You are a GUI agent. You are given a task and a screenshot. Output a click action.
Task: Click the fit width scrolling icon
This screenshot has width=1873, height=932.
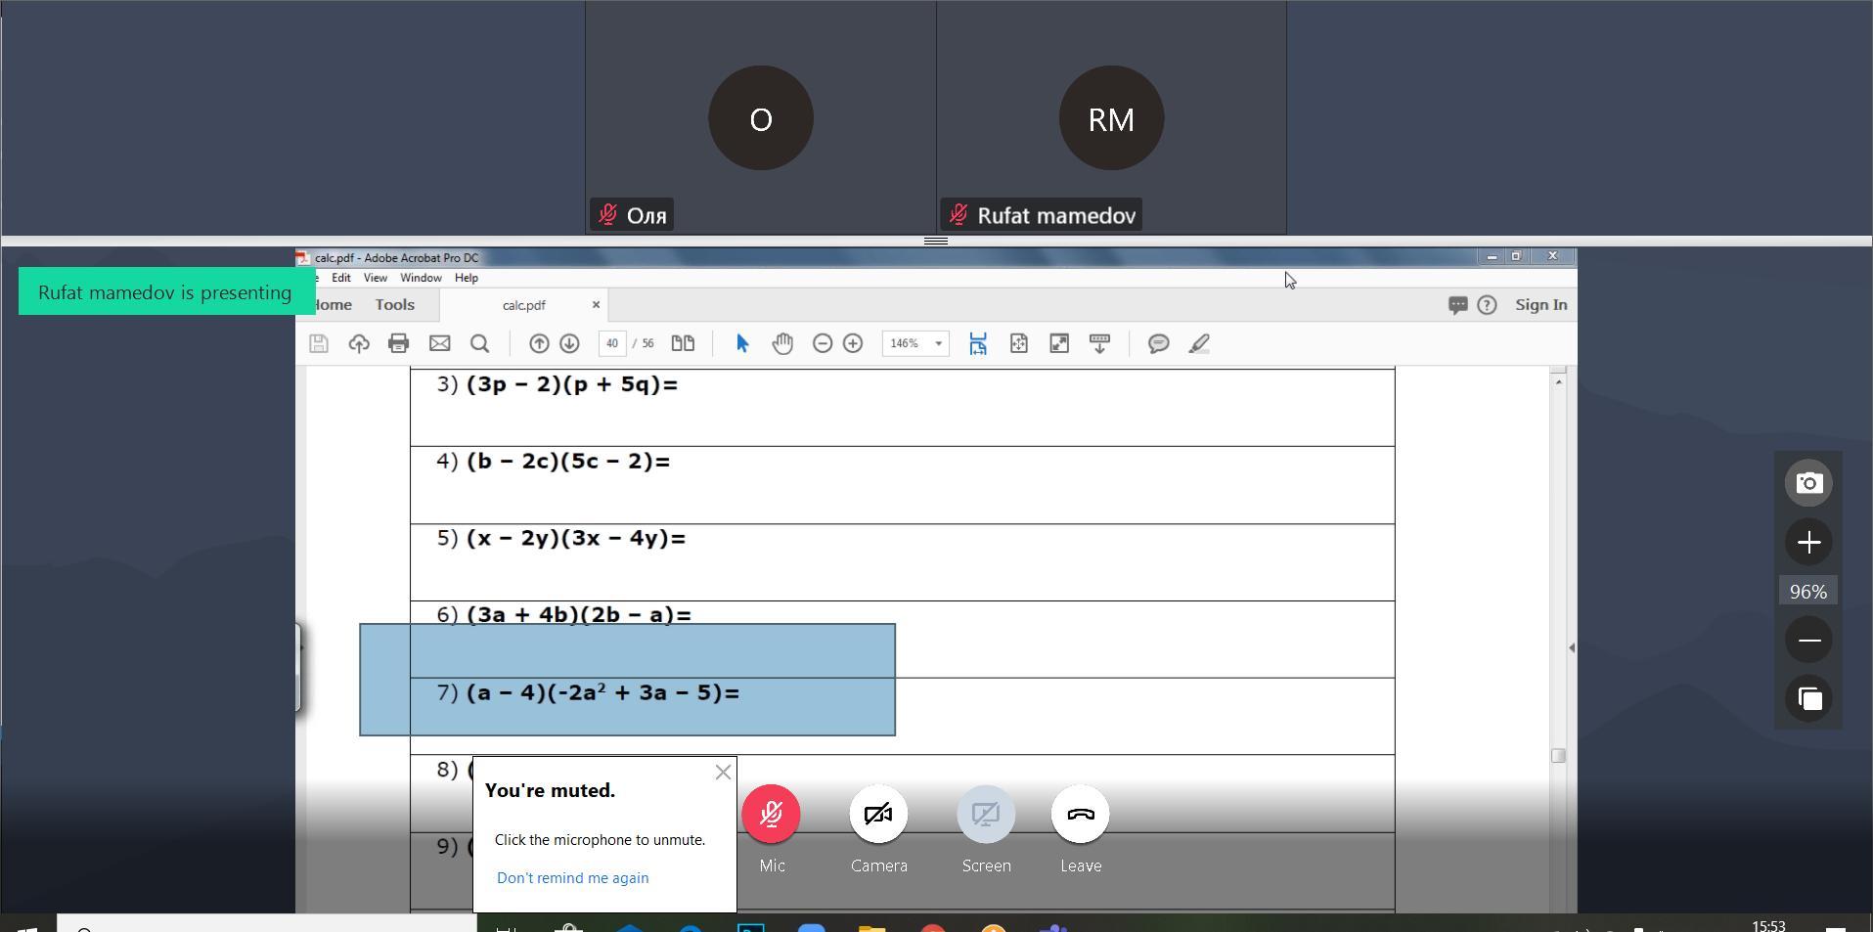pyautogui.click(x=978, y=343)
